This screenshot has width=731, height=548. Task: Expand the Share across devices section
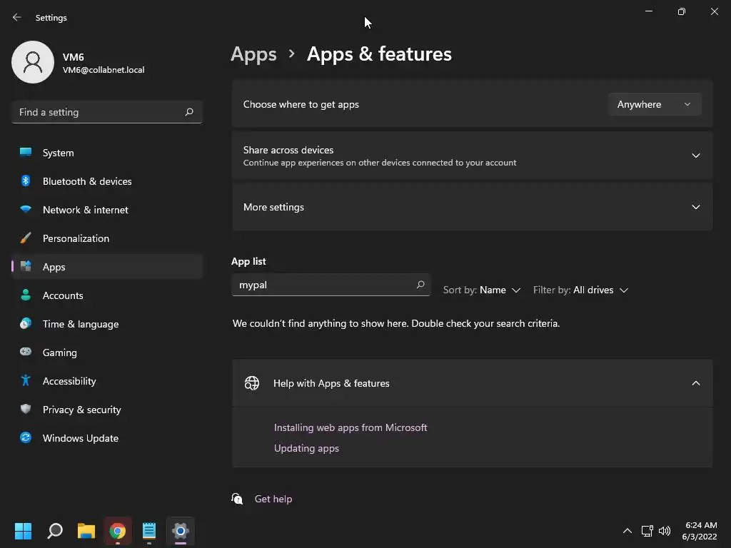[695, 156]
